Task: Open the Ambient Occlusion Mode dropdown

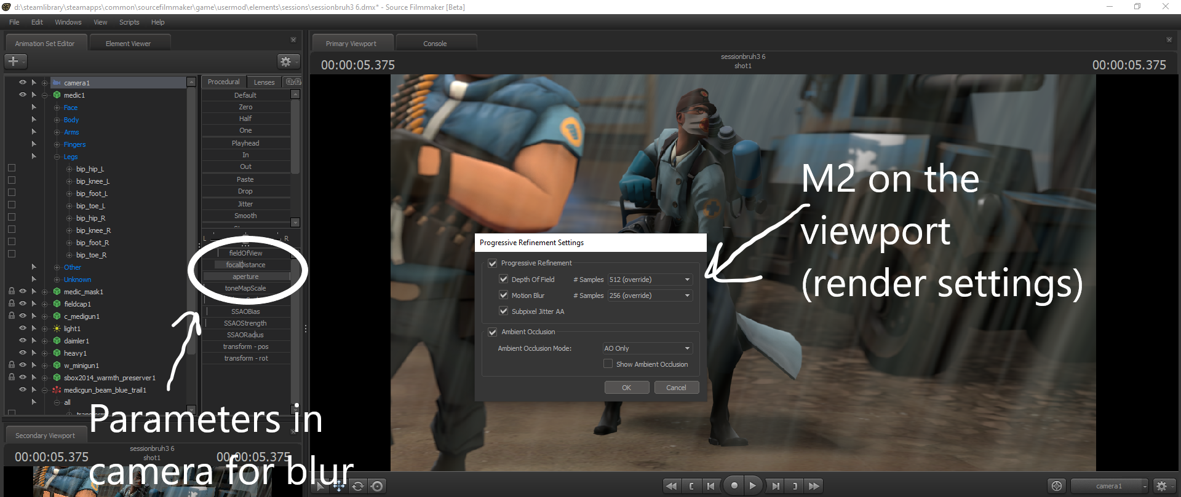Action: tap(648, 348)
